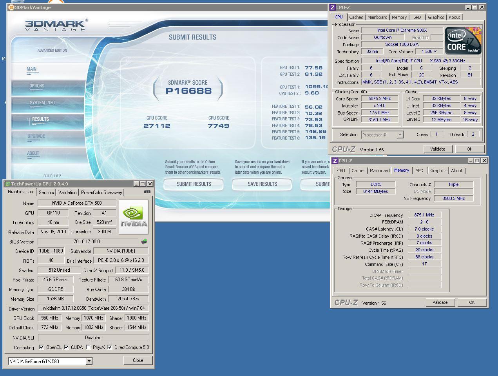Open the Mainboard tab in lower CPU-Z
Image resolution: width=498 pixels, height=376 pixels.
(x=380, y=171)
